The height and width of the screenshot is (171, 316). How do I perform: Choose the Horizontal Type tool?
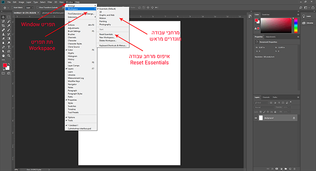click(x=9, y=47)
